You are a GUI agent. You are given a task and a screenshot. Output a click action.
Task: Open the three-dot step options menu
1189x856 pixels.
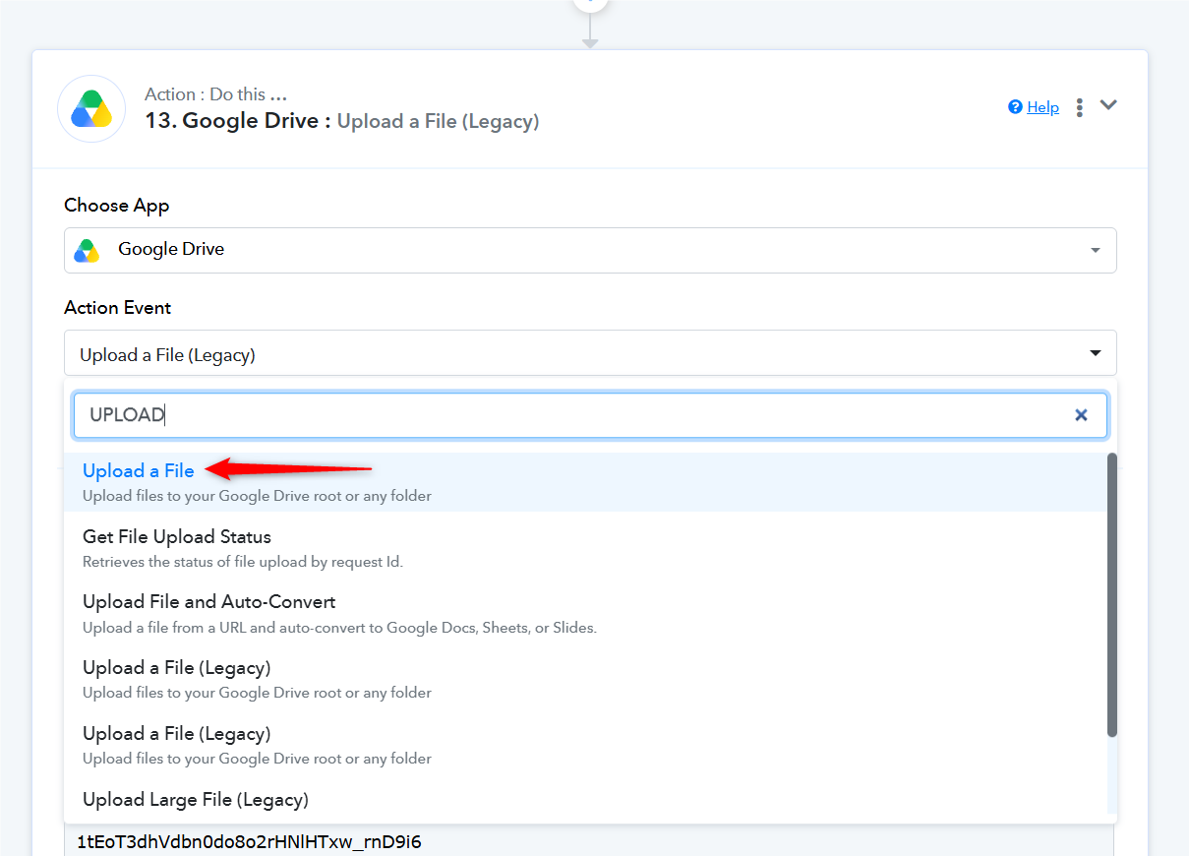click(x=1080, y=107)
